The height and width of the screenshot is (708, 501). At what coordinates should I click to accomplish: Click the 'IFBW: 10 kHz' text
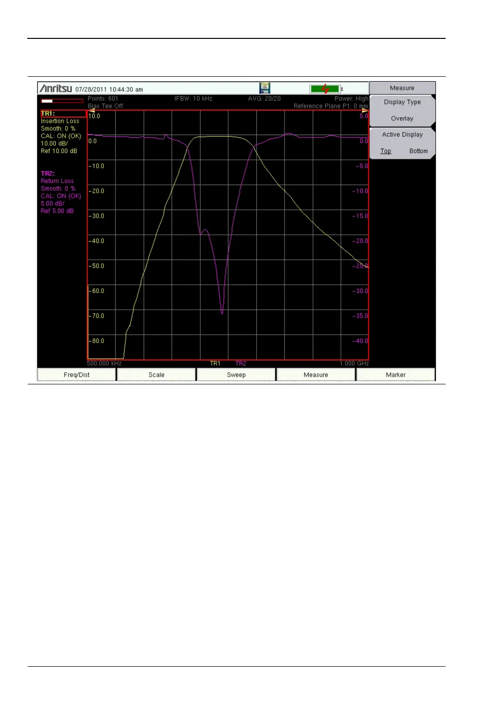point(194,99)
